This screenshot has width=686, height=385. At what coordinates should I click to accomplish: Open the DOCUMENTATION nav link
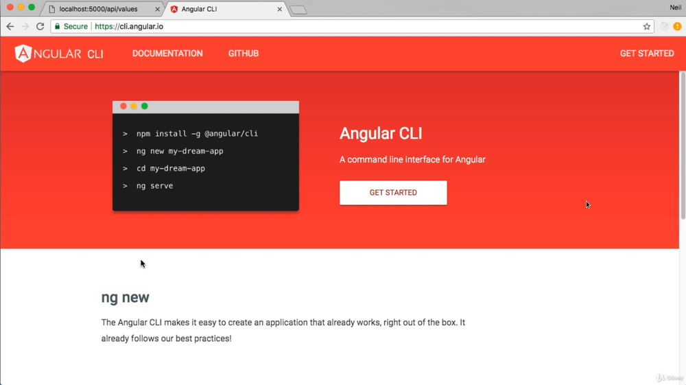point(167,54)
